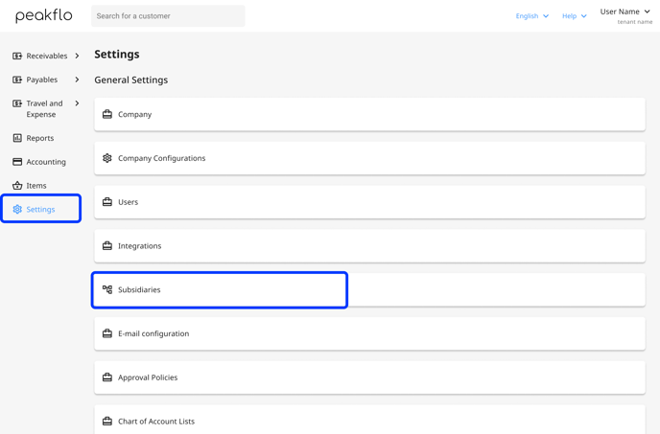Image resolution: width=660 pixels, height=434 pixels.
Task: Open the Users settings row
Action: (x=369, y=202)
